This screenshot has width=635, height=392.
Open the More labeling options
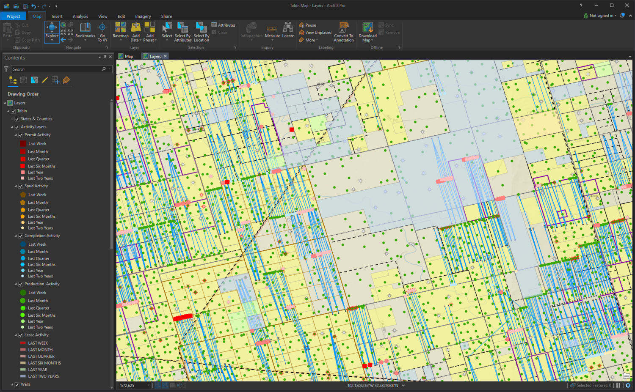308,40
